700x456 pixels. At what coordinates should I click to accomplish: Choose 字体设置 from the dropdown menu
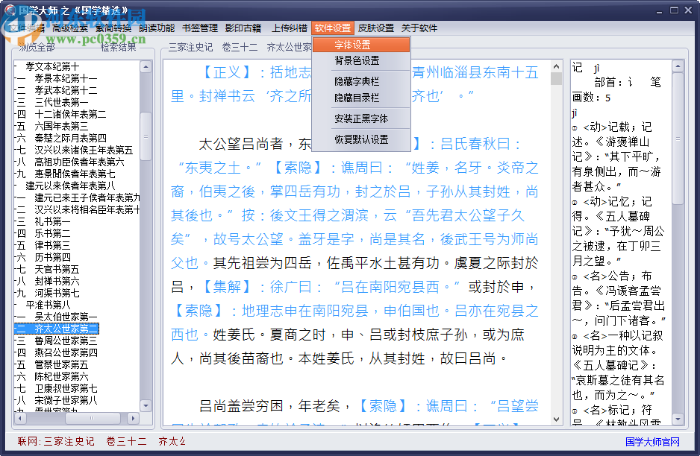click(361, 45)
